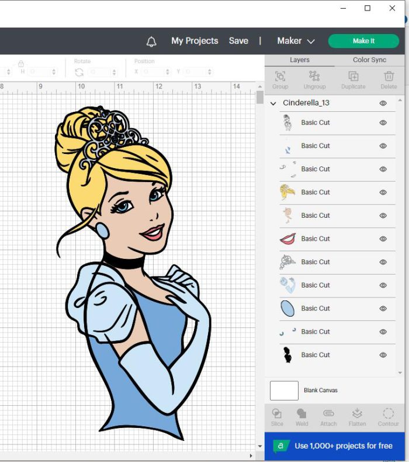The width and height of the screenshot is (409, 462).
Task: Toggle visibility of the gloves layer
Action: (x=383, y=285)
